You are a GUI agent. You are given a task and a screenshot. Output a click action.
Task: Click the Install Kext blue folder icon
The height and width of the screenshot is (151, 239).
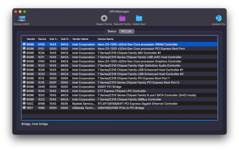pos(139,18)
